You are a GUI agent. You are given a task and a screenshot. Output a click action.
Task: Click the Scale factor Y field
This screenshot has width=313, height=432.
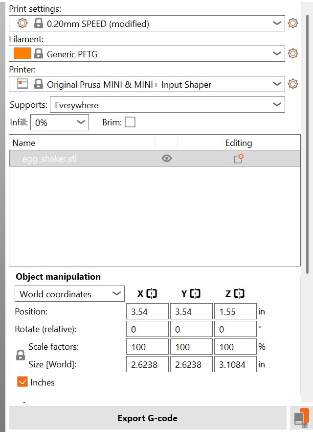tap(191, 347)
